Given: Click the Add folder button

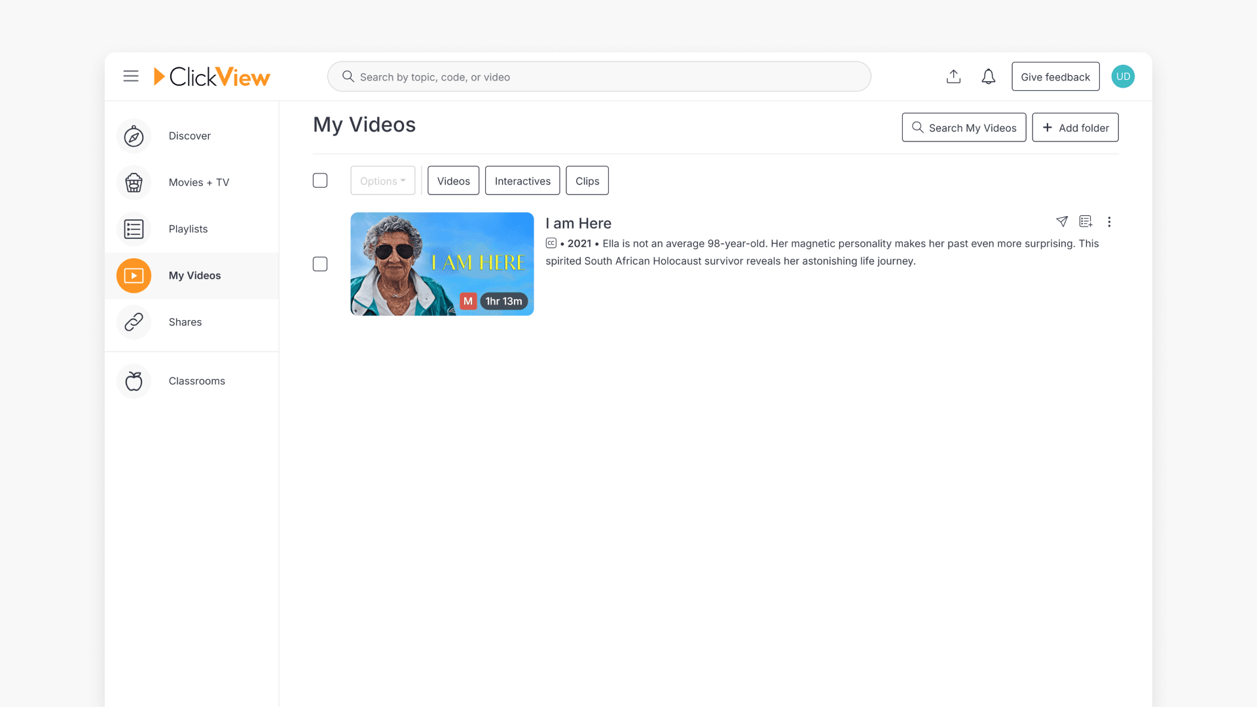Looking at the screenshot, I should point(1075,127).
